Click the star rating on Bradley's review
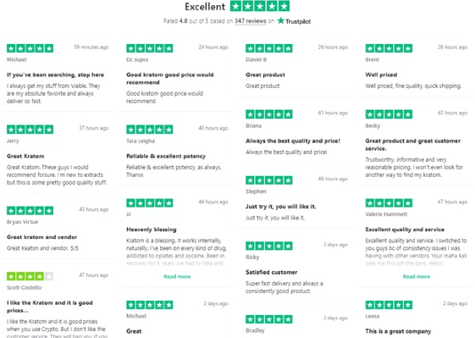The height and width of the screenshot is (338, 475). 269,319
